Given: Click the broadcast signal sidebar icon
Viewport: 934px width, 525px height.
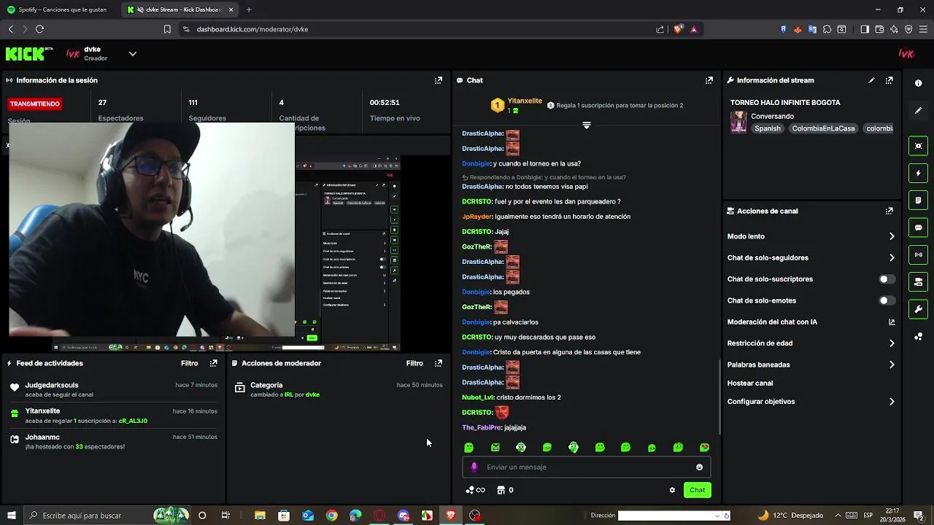Looking at the screenshot, I should point(918,254).
